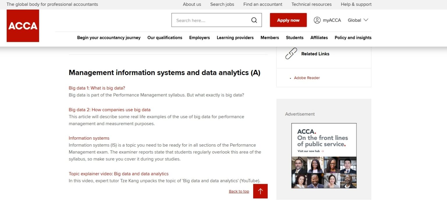Click the 'Adobe Reader' link
This screenshot has width=447, height=208.
tap(307, 78)
